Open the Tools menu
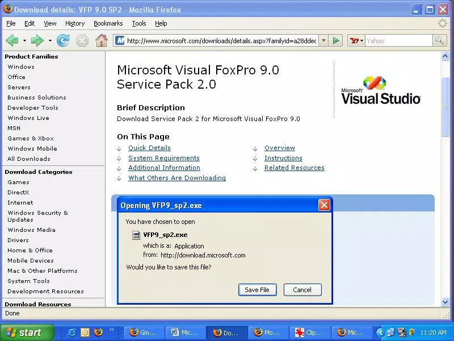This screenshot has height=341, width=454. pyautogui.click(x=139, y=23)
